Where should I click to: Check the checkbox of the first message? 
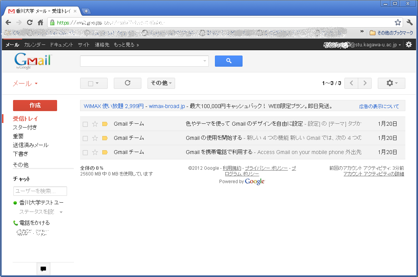tap(85, 124)
